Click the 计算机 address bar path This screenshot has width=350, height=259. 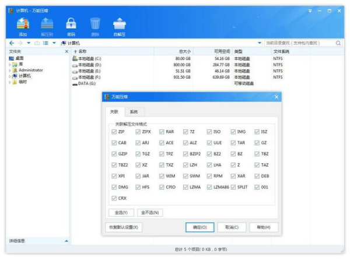tap(73, 43)
